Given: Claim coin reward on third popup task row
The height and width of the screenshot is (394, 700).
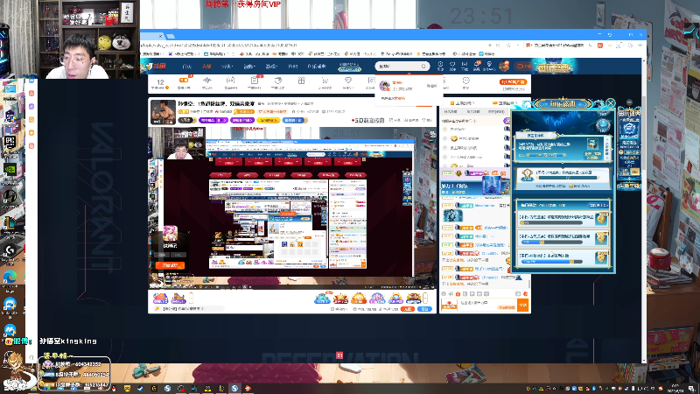Looking at the screenshot, I should [x=601, y=258].
